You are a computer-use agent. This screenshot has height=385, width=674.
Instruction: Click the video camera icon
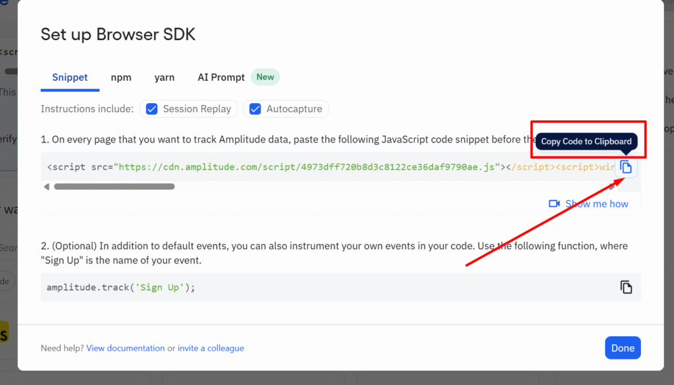pyautogui.click(x=554, y=204)
